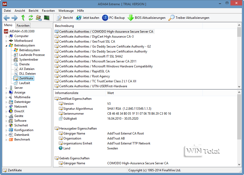This screenshot has width=244, height=175.
Task: Refresh with the green circular arrows icon
Action: [31, 18]
